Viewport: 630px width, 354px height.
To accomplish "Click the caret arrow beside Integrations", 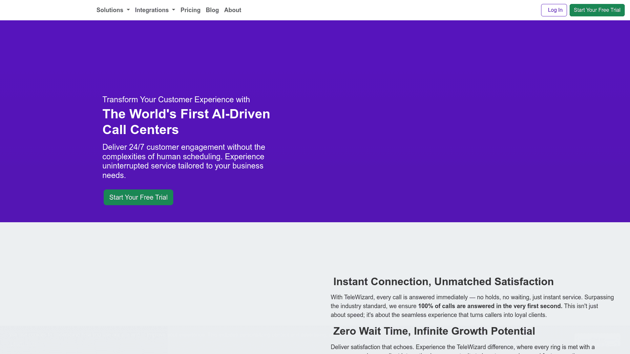I will (x=174, y=10).
